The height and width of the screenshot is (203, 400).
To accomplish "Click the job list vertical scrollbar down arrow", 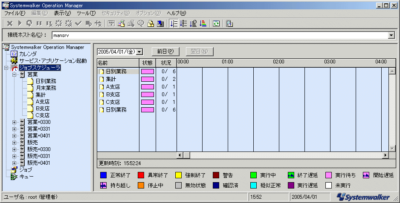I will coord(392,148).
